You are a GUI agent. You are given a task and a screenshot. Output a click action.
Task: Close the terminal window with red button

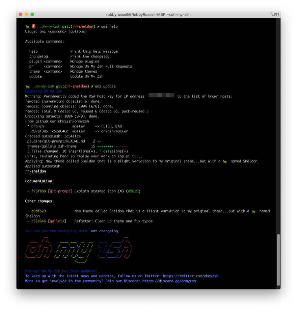pyautogui.click(x=21, y=15)
